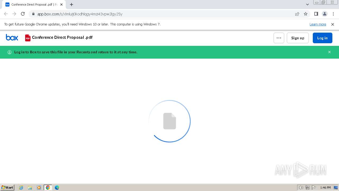Open Windows Explorer from taskbar
The image size is (339, 191).
(30, 188)
